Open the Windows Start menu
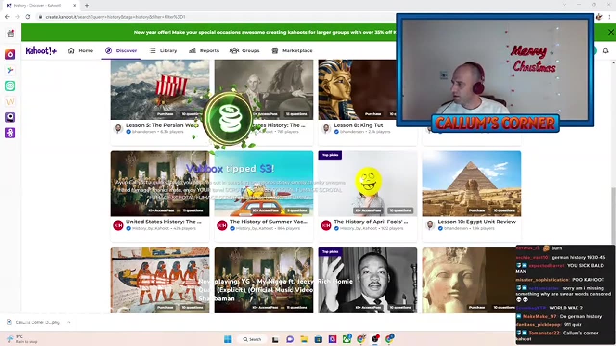The width and height of the screenshot is (616, 346). pos(228,339)
